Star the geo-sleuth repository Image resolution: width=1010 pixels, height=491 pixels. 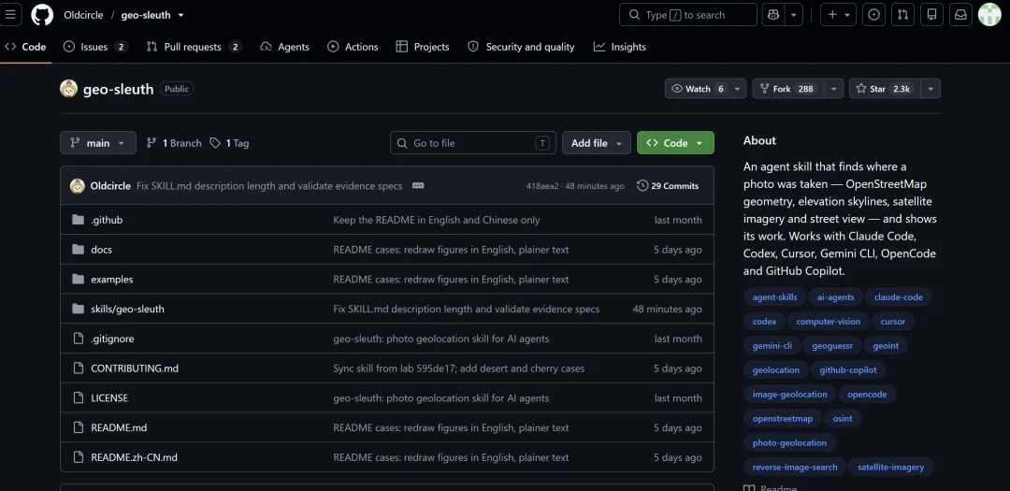[886, 89]
